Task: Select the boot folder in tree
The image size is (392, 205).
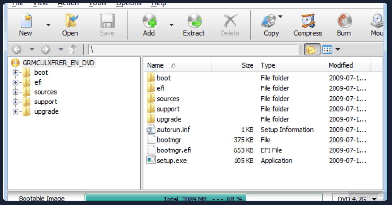Action: pos(41,72)
